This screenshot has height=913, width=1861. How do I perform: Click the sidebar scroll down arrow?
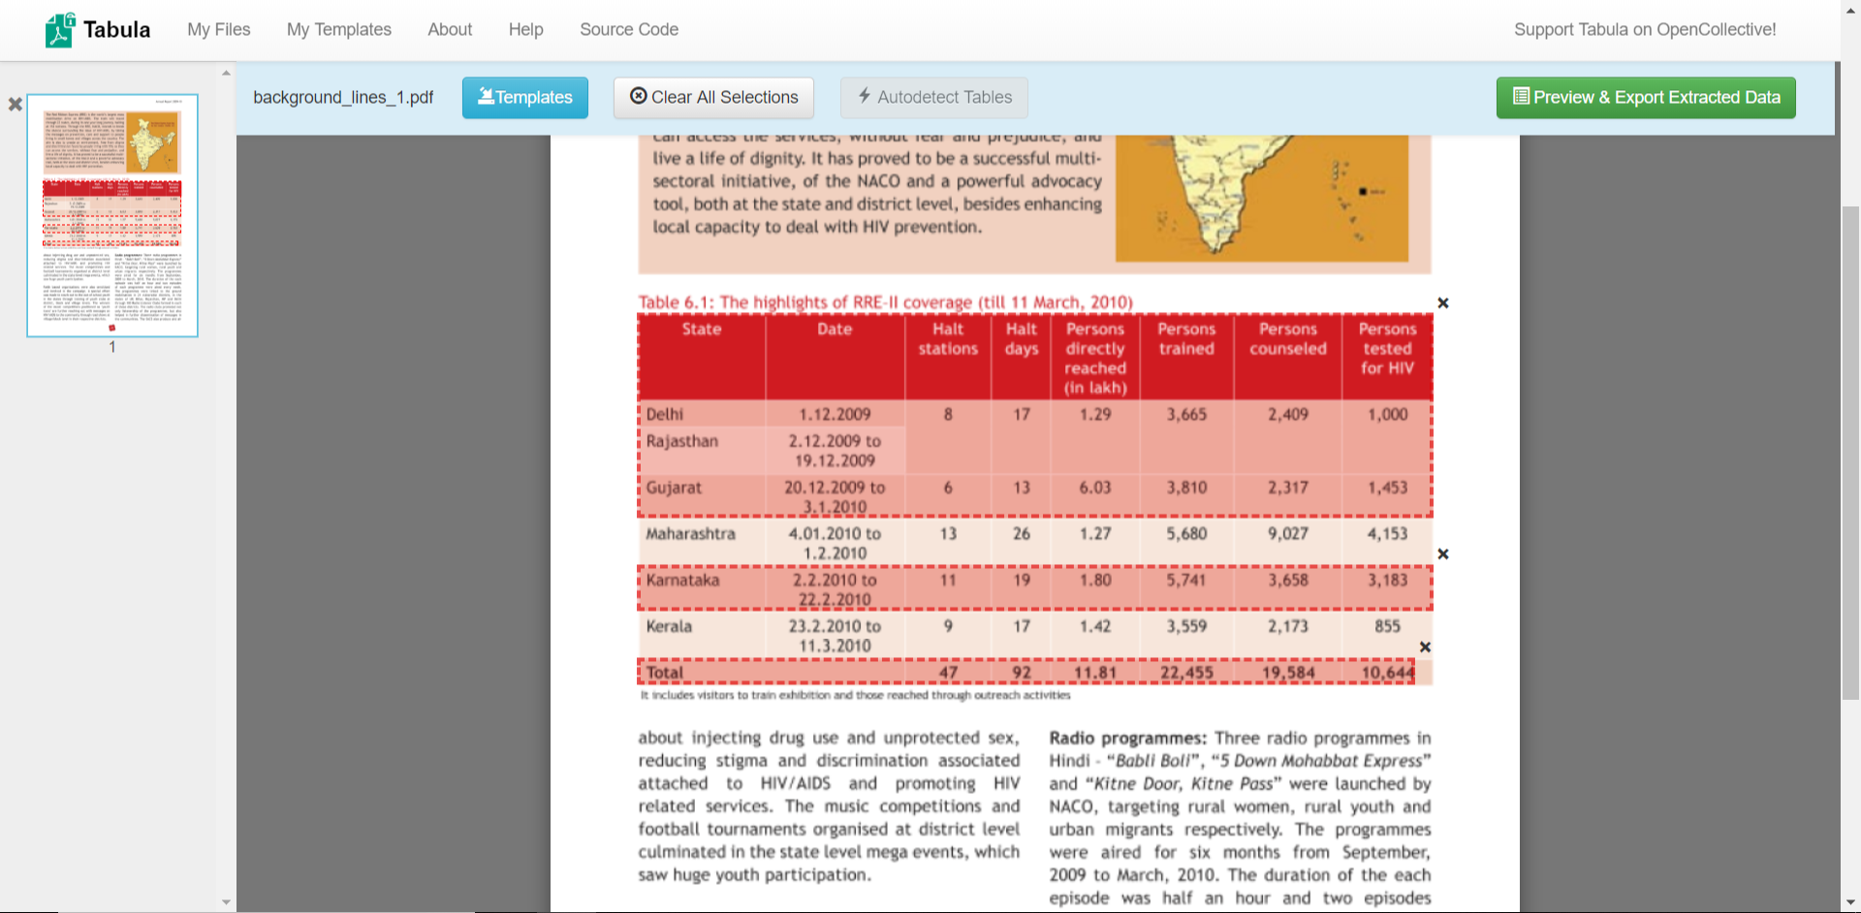[x=226, y=902]
